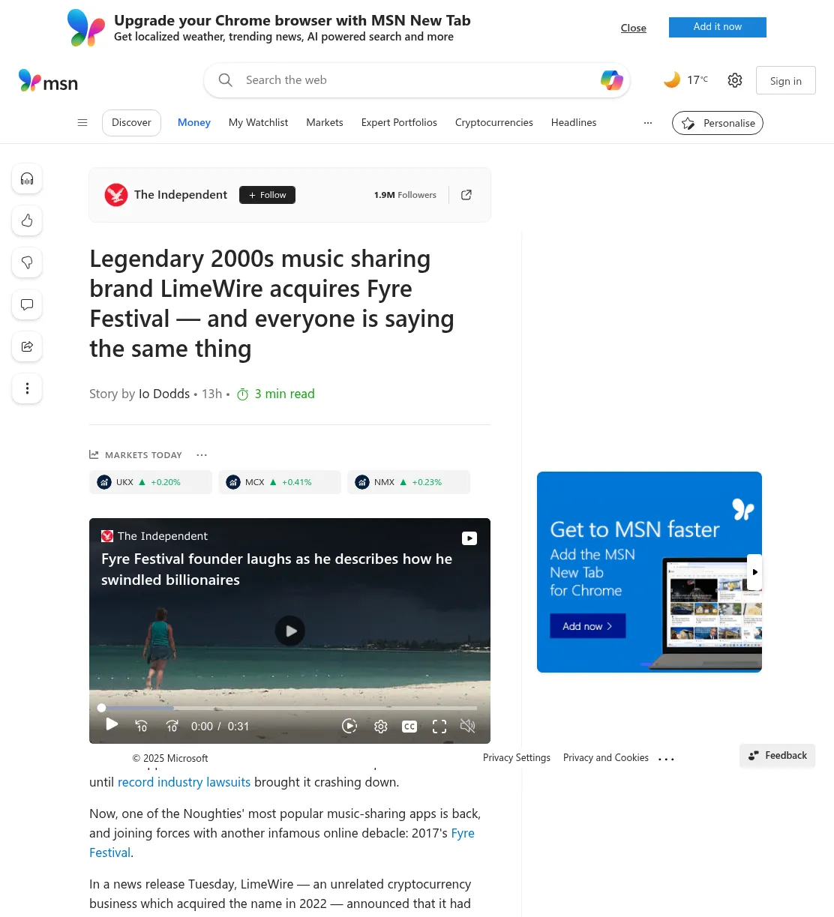Open The Independent external link icon

[x=466, y=195]
